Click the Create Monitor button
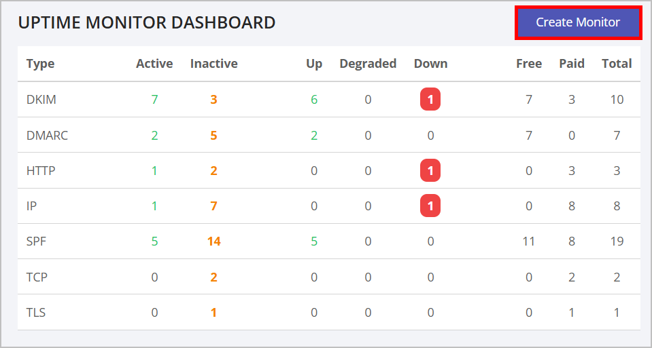 (578, 22)
